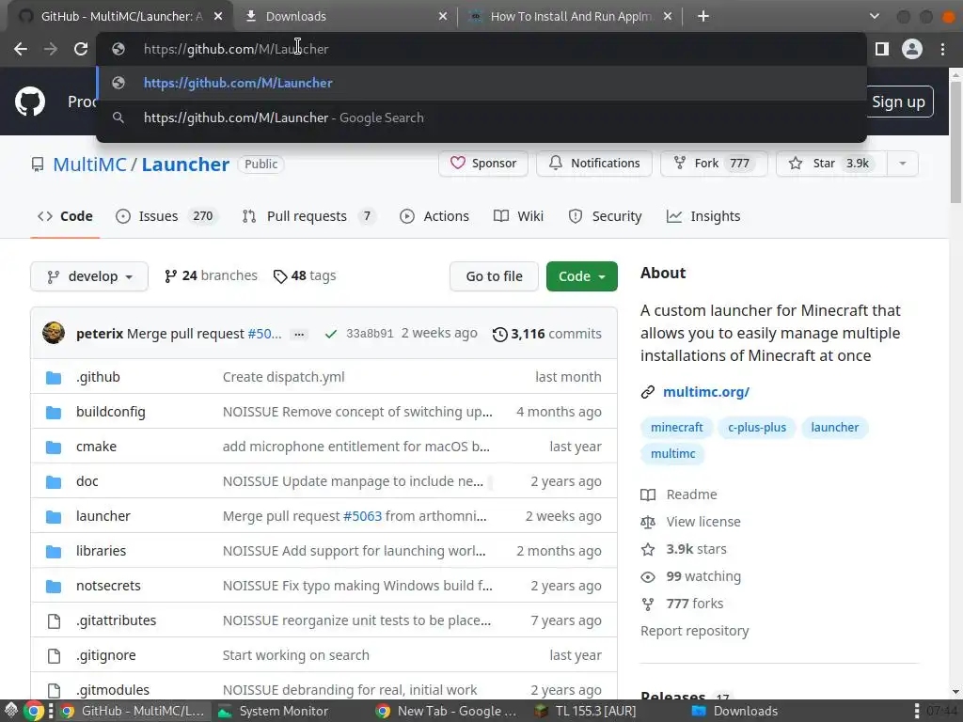963x722 pixels.
Task: Open the notsecrets folder
Action: 108,586
